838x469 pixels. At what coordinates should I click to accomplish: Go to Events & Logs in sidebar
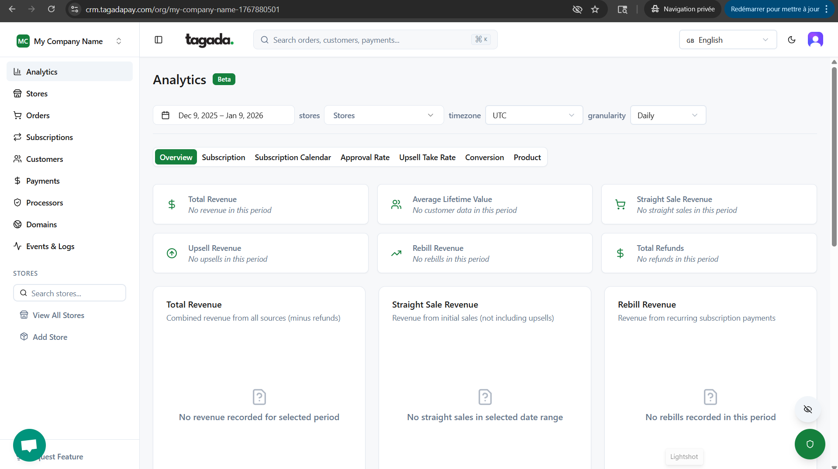pos(50,246)
